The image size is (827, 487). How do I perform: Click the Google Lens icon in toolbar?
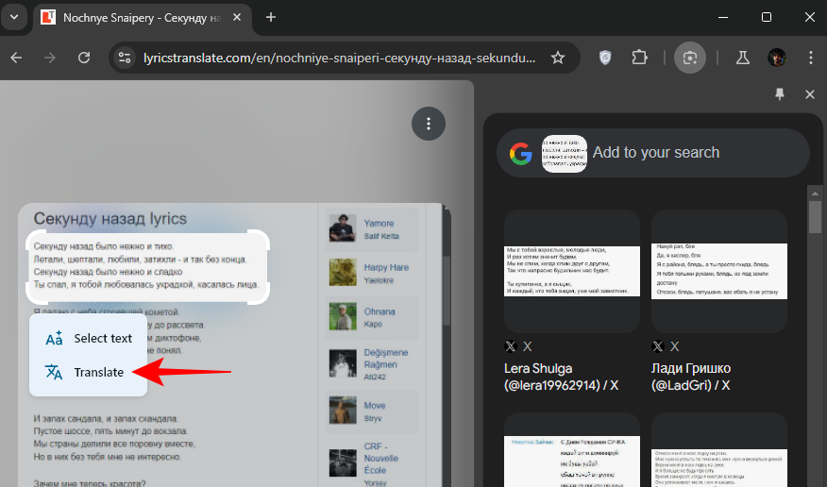pyautogui.click(x=690, y=58)
